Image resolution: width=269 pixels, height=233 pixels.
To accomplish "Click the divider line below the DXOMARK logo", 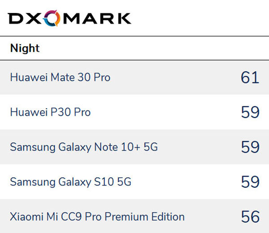I will click(x=134, y=36).
